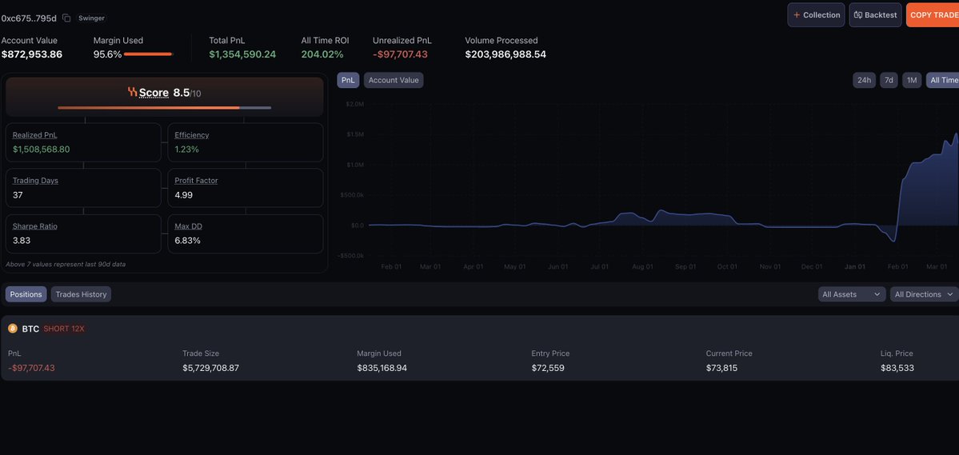Open the Backtest tool
The width and height of the screenshot is (959, 455).
[875, 14]
